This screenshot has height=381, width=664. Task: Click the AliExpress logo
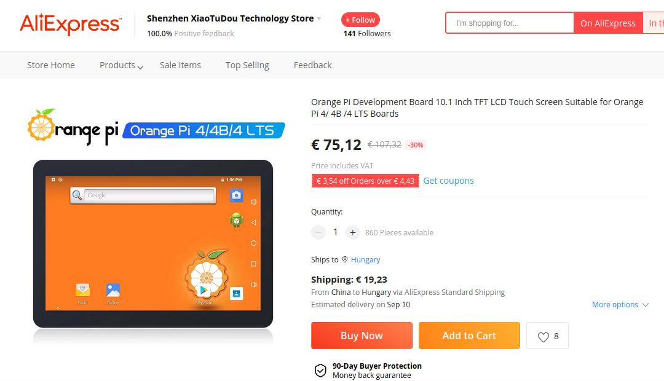click(x=71, y=24)
